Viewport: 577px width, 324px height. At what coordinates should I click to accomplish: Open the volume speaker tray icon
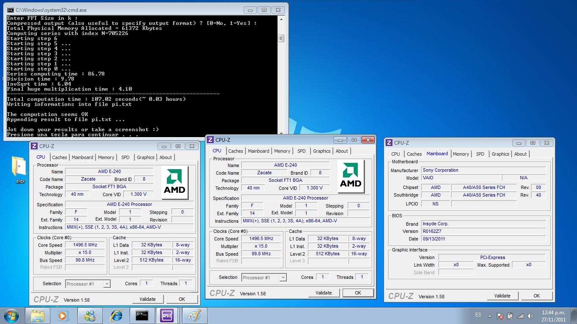(x=530, y=316)
